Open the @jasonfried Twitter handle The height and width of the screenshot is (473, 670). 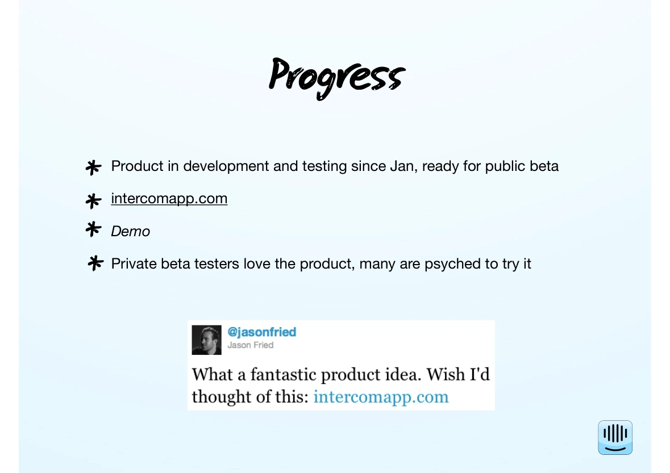pos(261,332)
